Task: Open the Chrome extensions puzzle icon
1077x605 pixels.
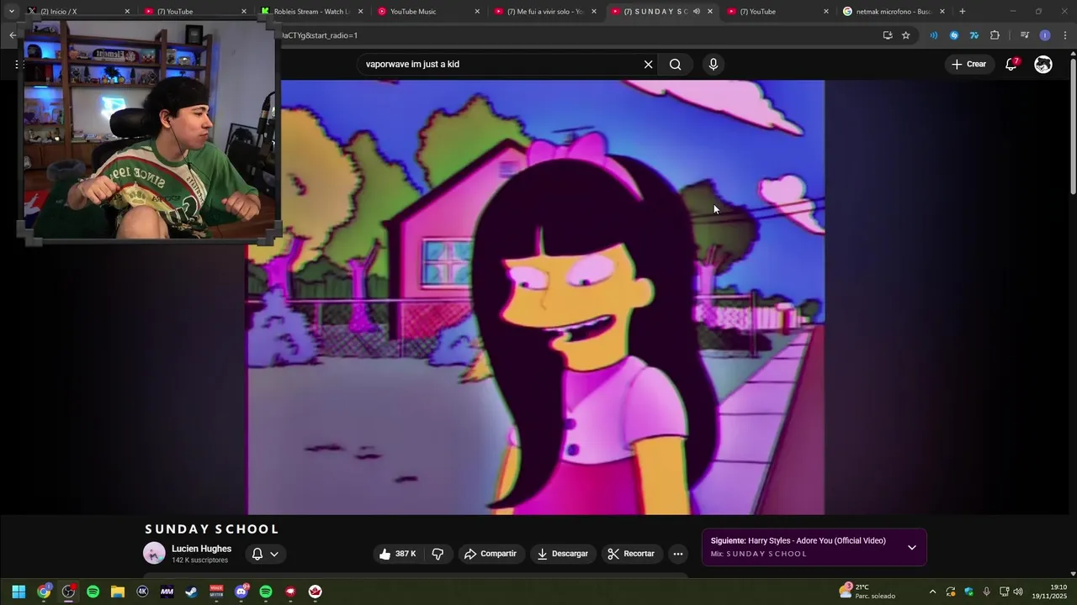Action: 995,35
